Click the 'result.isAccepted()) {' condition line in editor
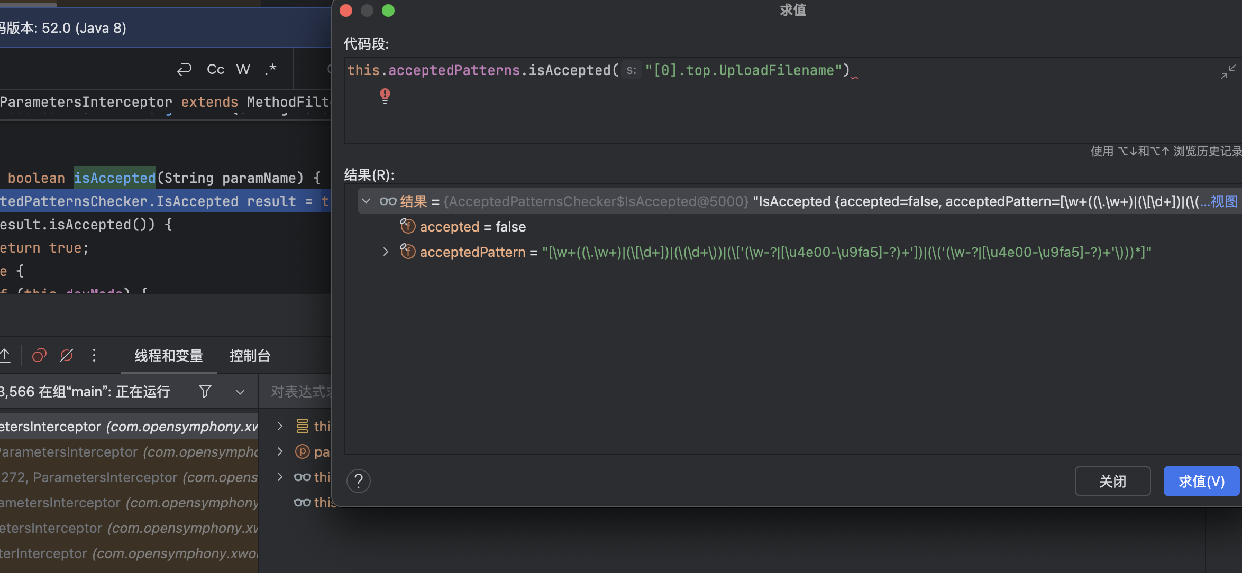The width and height of the screenshot is (1242, 573). click(x=86, y=225)
